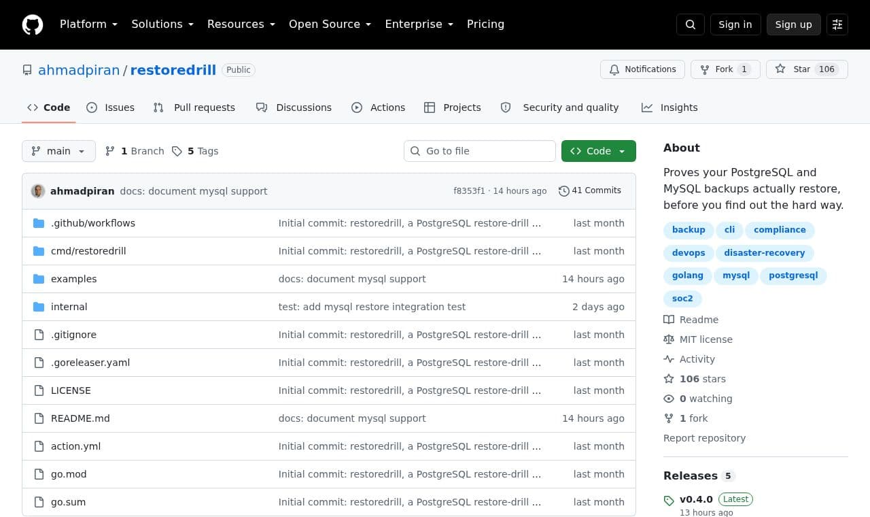Open the .goreleaser.yaml file
This screenshot has width=870, height=517.
point(90,363)
